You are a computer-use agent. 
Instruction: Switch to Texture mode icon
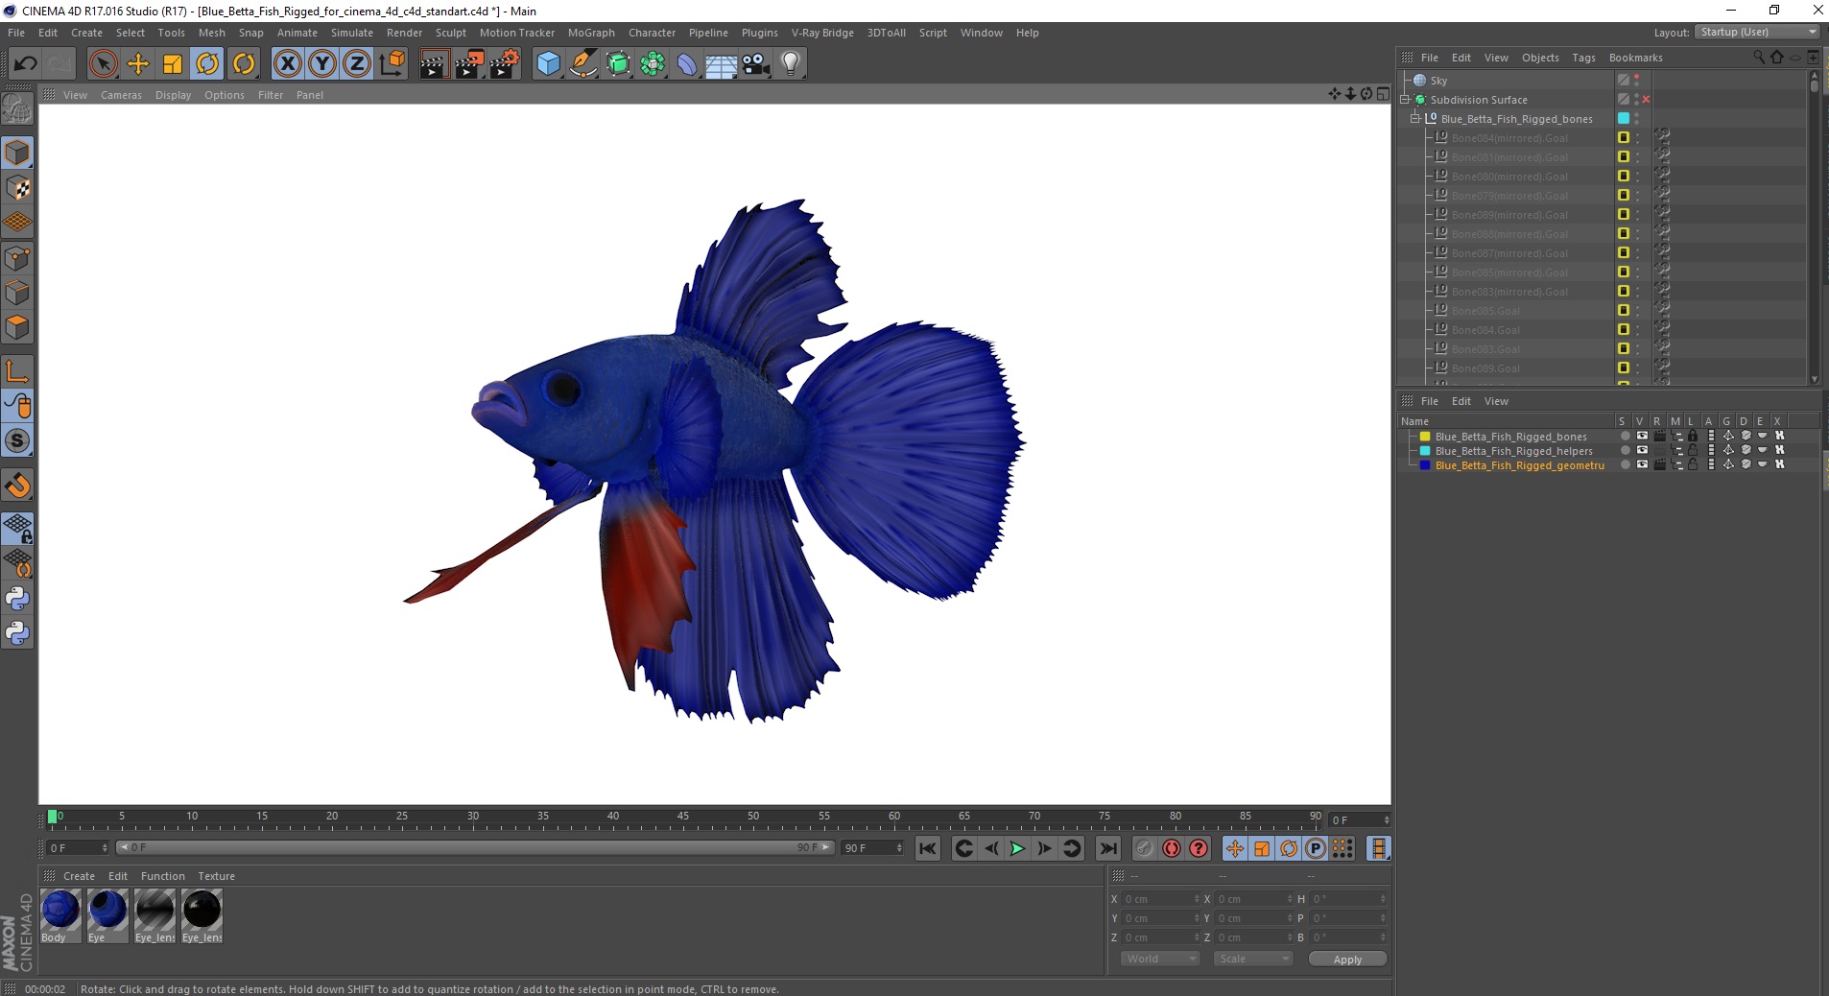17,188
